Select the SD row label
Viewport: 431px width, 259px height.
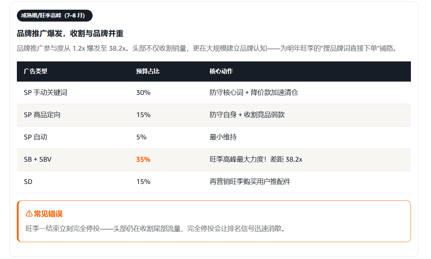[28, 182]
